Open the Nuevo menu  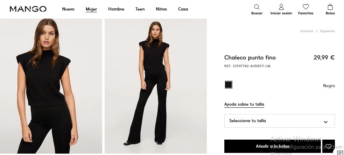(x=68, y=9)
